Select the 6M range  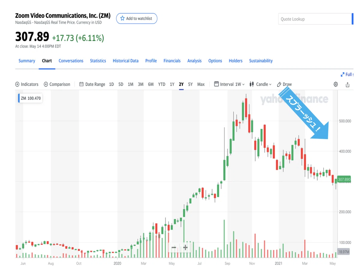coord(151,84)
